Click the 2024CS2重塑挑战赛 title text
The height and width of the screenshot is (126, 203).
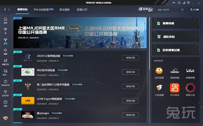point(48,56)
